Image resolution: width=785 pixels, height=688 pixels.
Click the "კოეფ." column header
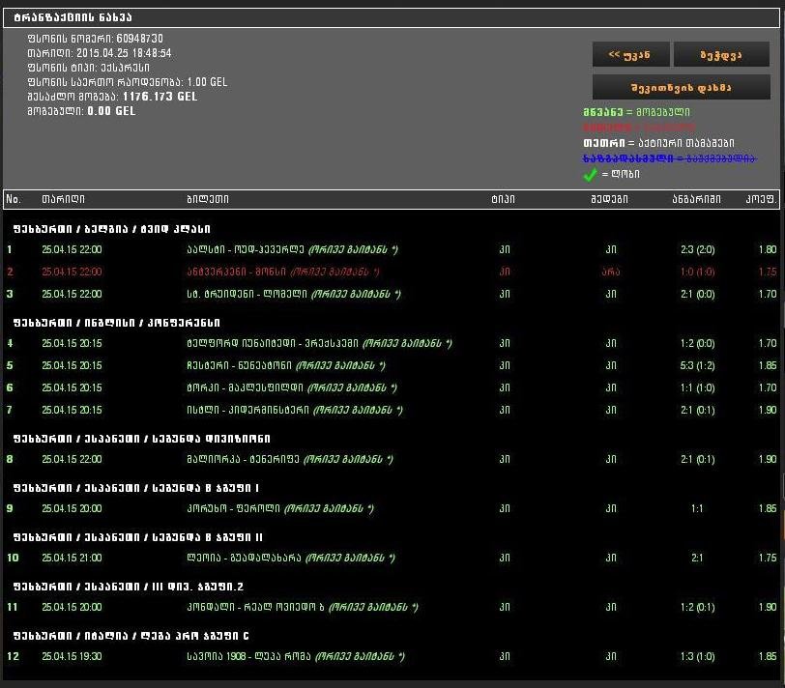click(x=761, y=199)
